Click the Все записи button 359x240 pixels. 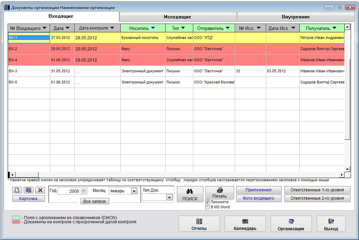pos(95,201)
